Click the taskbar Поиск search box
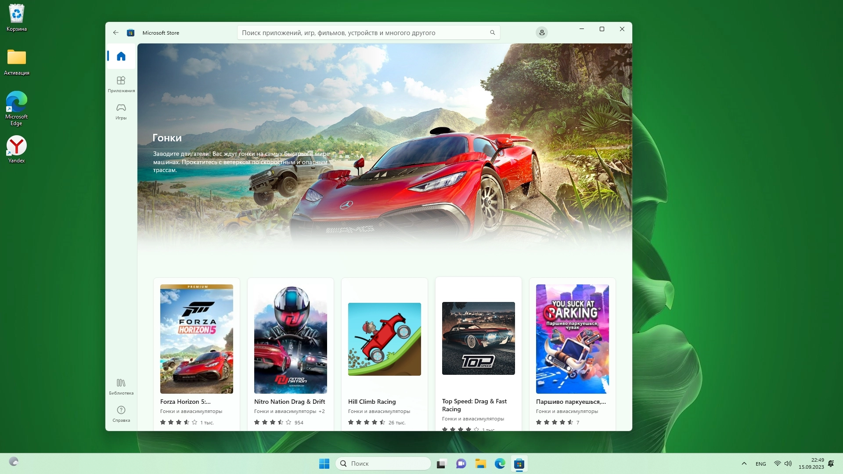Viewport: 843px width, 474px height. click(383, 463)
